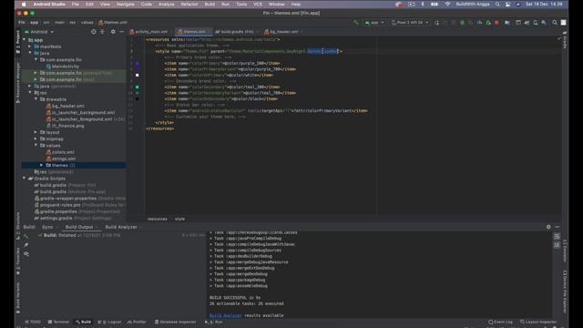Open the Refactor menu
Image resolution: width=583 pixels, height=328 pixels.
click(x=189, y=5)
